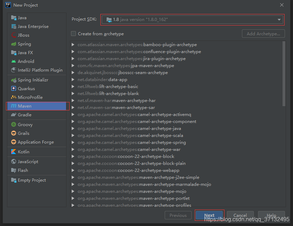
Task: Expand net.databinder data-app node
Action: pos(73,80)
